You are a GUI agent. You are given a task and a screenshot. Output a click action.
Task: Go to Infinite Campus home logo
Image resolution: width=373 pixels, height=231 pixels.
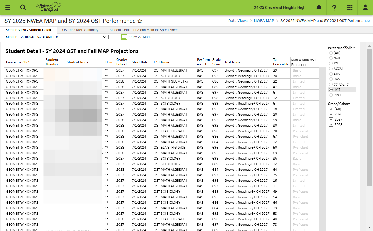(49, 7)
